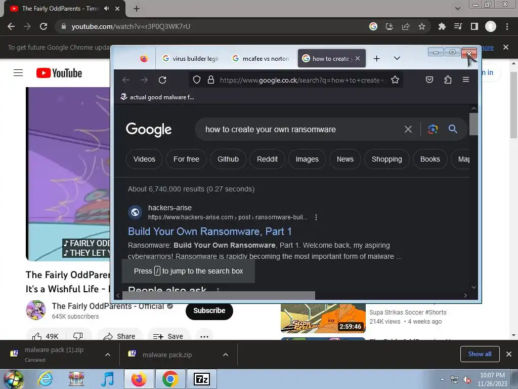Filter Google results by Reddit
The width and height of the screenshot is (518, 389).
(267, 159)
